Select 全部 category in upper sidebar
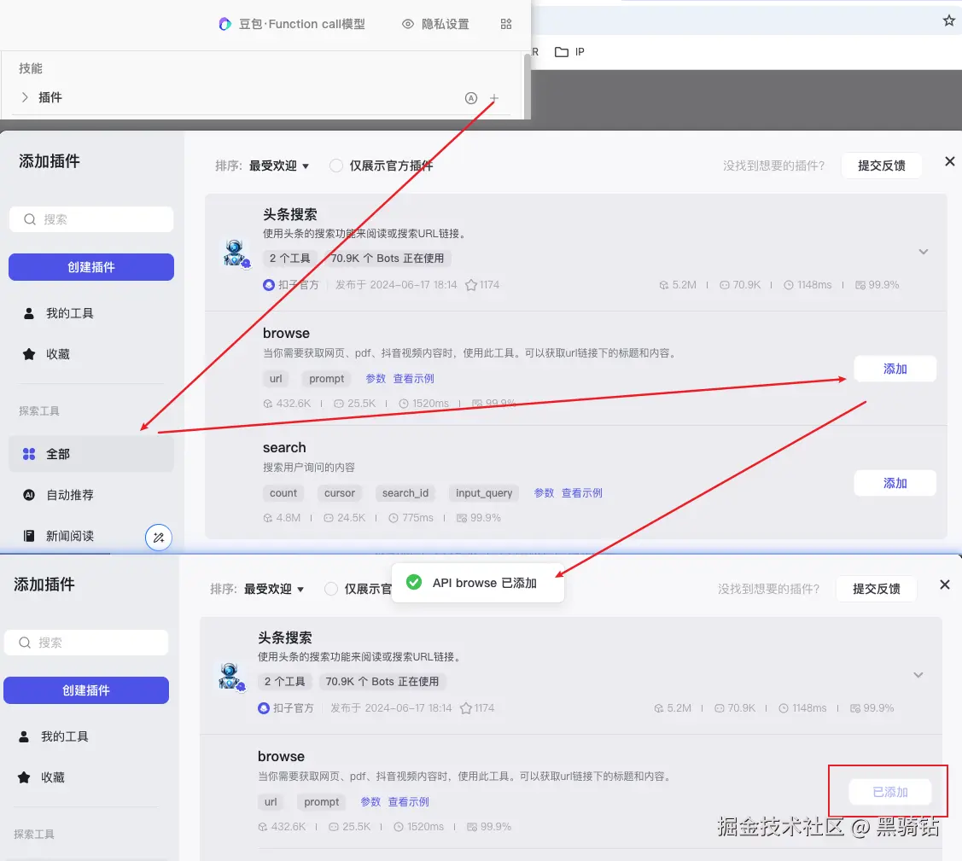The image size is (962, 861). [x=91, y=454]
